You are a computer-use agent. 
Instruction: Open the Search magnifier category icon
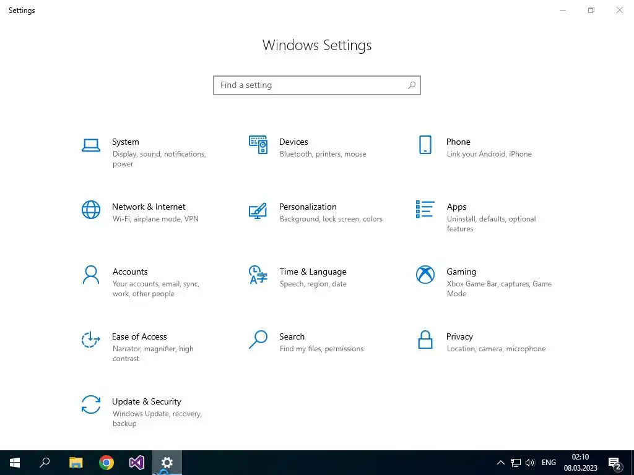click(x=258, y=340)
